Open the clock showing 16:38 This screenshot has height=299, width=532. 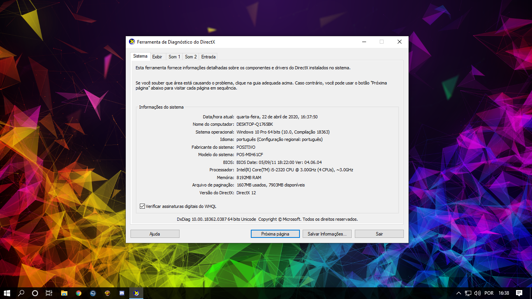(x=504, y=293)
